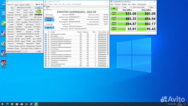The width and height of the screenshot is (188, 106).
Task: Select the drive C: 20% dropdown
Action: 140,7
